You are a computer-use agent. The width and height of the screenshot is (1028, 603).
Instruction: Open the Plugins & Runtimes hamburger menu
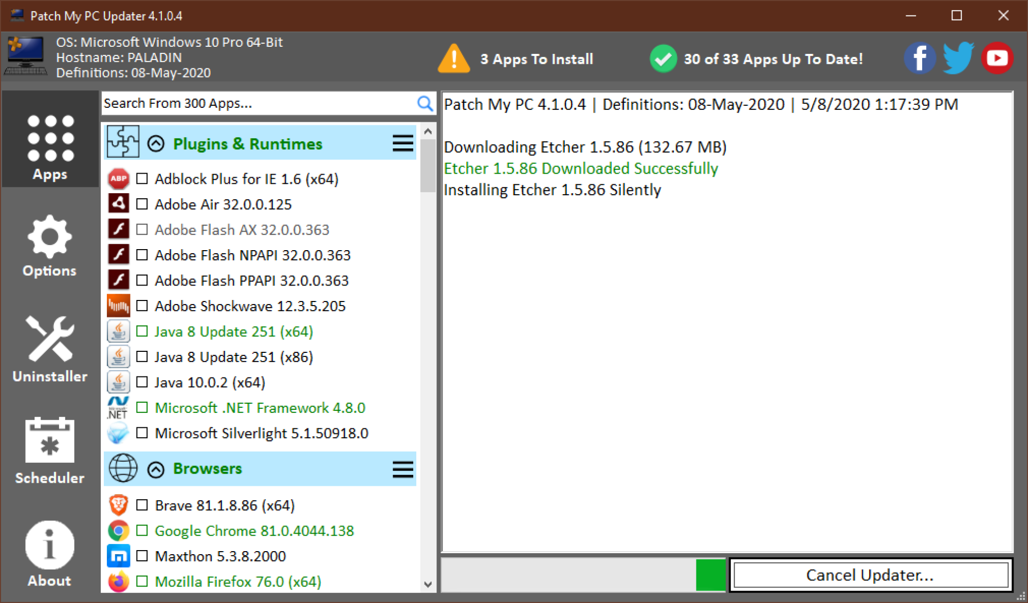(x=403, y=143)
